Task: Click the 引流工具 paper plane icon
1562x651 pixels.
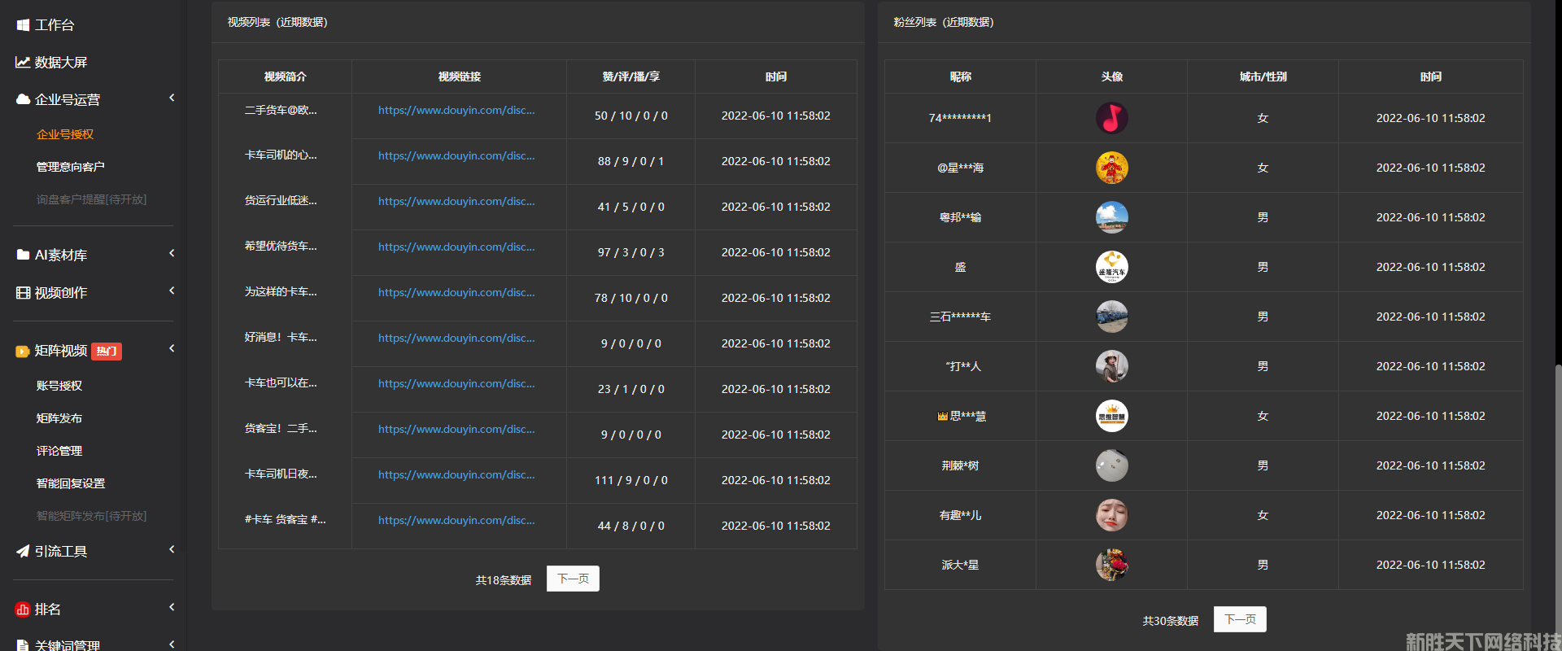Action: point(23,552)
